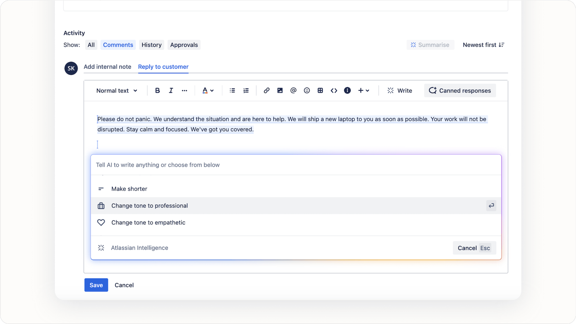
Task: Insert an image into the comment
Action: click(280, 91)
